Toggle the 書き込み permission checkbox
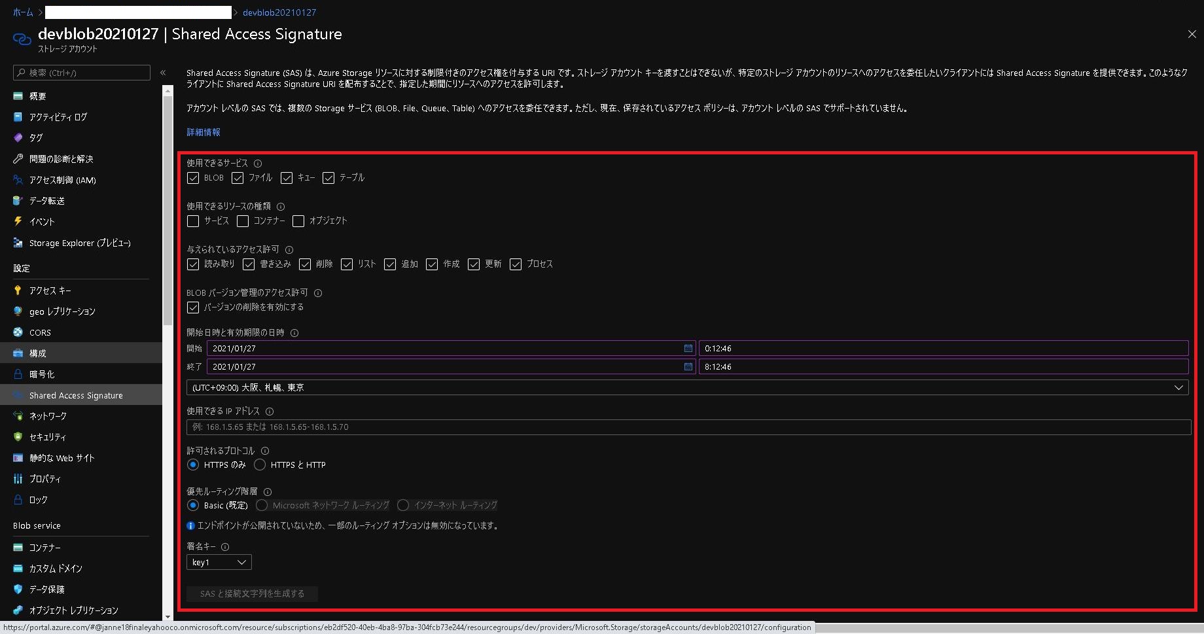 click(249, 264)
